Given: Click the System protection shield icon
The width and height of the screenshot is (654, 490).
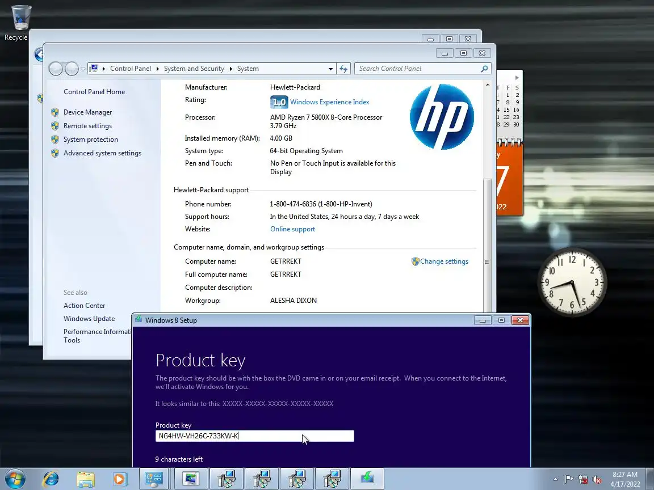Looking at the screenshot, I should click(x=55, y=139).
